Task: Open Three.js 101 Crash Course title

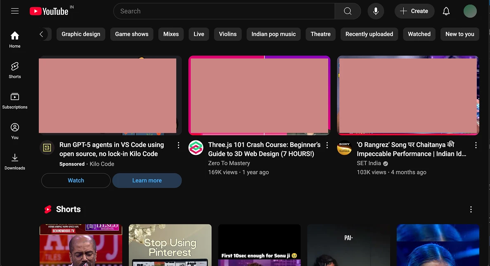Action: pyautogui.click(x=264, y=149)
